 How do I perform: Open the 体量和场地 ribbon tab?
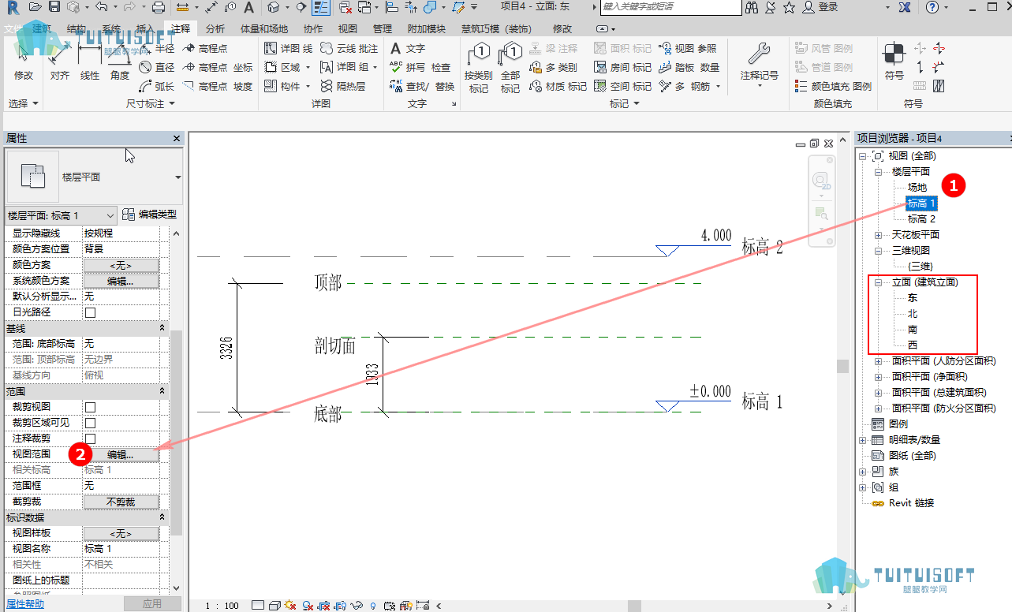click(264, 29)
